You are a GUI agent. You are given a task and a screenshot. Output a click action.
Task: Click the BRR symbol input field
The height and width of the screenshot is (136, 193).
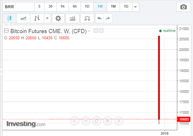(18, 6)
